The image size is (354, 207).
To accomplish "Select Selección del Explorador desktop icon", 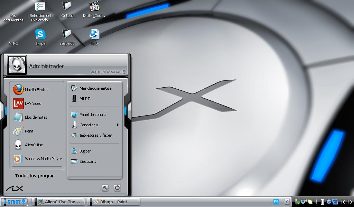I will click(x=40, y=12).
